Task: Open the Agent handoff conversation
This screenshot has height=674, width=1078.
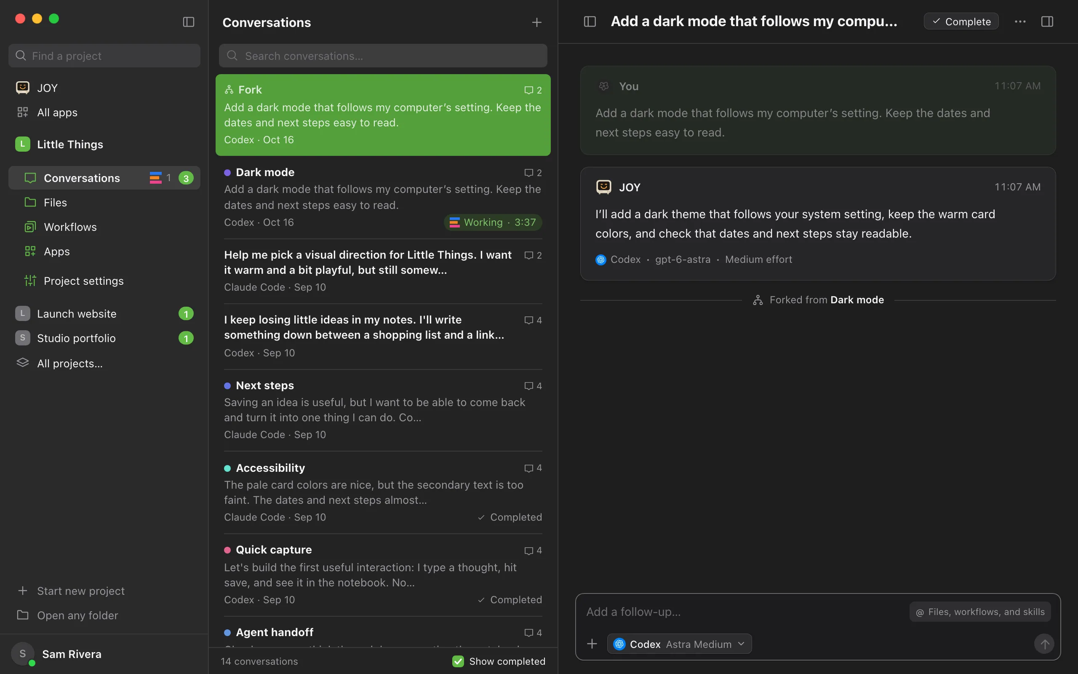Action: [383, 632]
